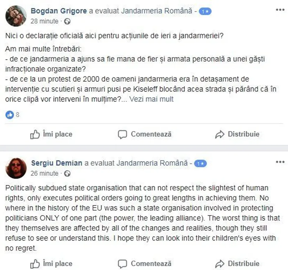This screenshot has height=270, width=288.
Task: Open Bogdan Grigore's post options menu
Action: pyautogui.click(x=280, y=10)
